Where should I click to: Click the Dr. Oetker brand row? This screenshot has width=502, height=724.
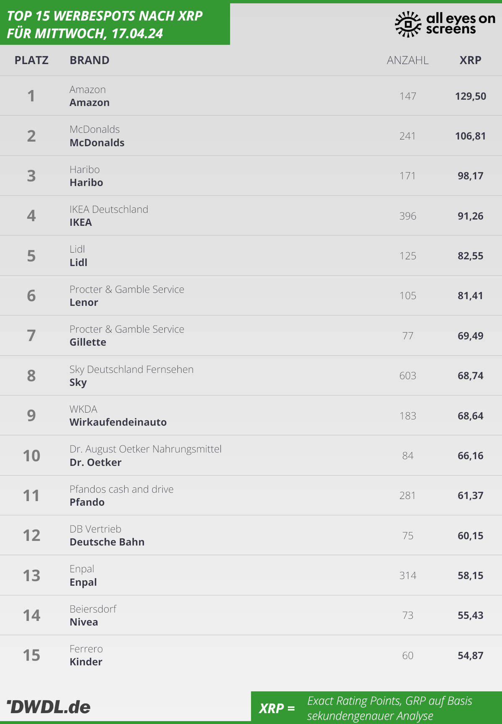[x=251, y=455]
